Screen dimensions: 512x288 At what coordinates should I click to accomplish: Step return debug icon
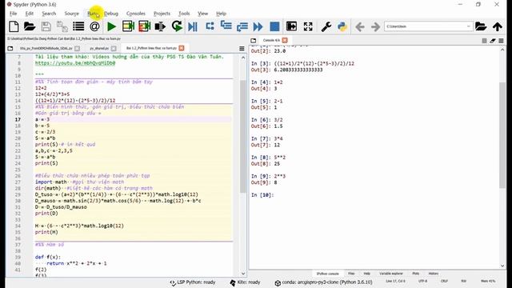pyautogui.click(x=242, y=26)
